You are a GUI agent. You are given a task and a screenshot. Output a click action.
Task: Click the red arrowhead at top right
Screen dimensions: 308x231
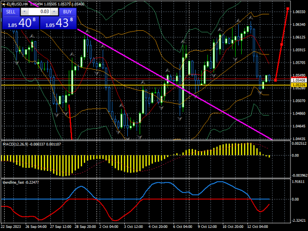click(x=287, y=10)
